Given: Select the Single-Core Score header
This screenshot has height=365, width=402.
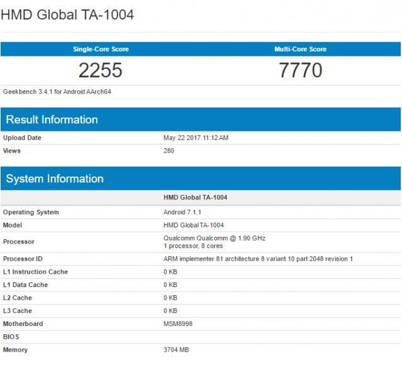Looking at the screenshot, I should (100, 49).
